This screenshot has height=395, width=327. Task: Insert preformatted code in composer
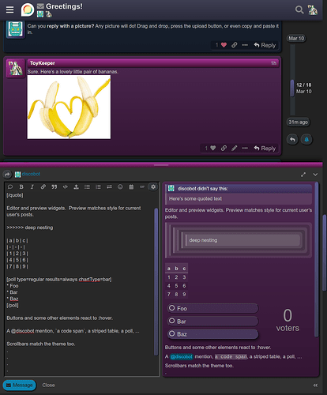pyautogui.click(x=66, y=186)
